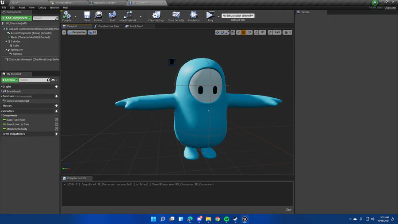Image resolution: width=398 pixels, height=224 pixels.
Task: Clear the Compiler Results log
Action: click(288, 209)
